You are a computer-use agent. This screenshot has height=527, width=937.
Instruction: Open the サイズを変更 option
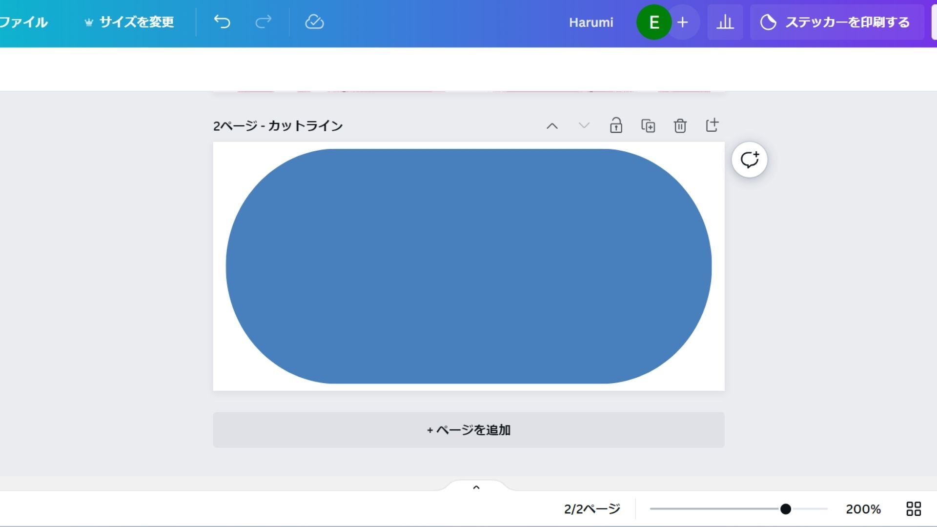[129, 22]
